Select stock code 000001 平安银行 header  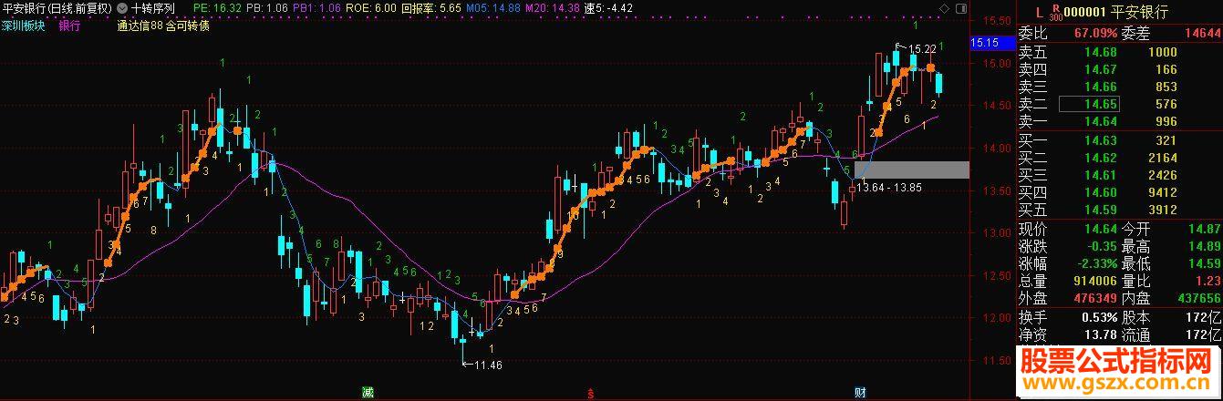click(1117, 10)
